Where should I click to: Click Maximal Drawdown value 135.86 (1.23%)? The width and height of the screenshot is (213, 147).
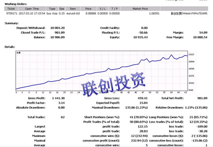(137, 108)
